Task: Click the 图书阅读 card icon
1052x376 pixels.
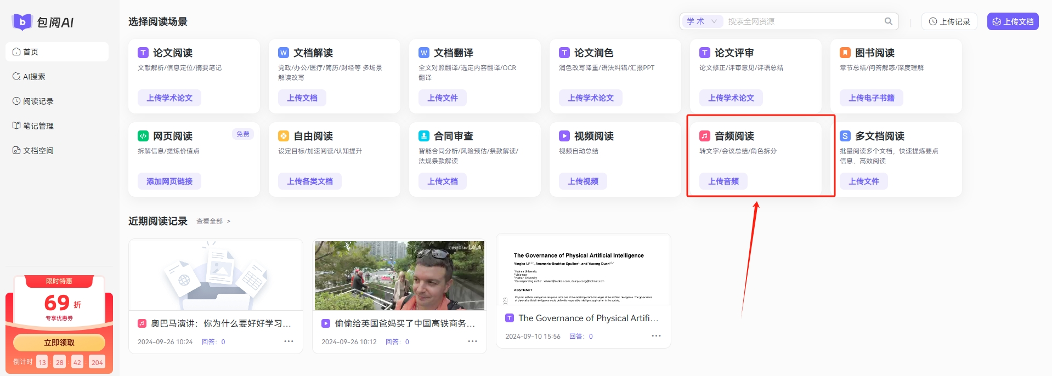Action: click(845, 53)
